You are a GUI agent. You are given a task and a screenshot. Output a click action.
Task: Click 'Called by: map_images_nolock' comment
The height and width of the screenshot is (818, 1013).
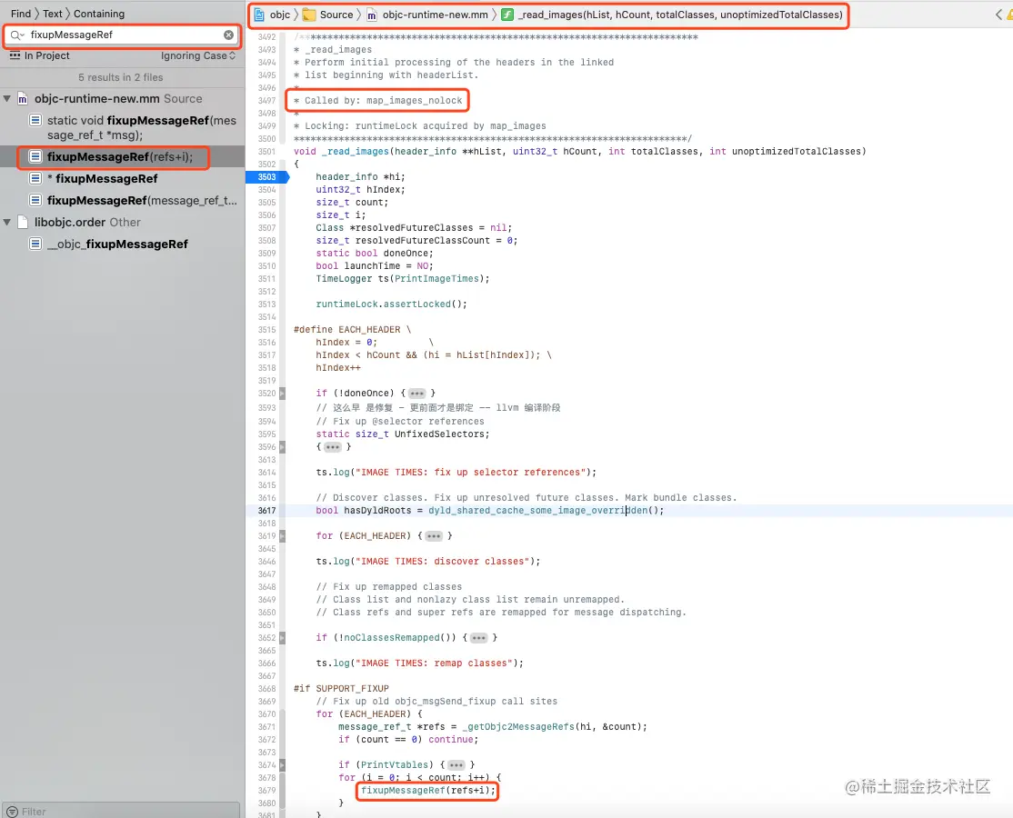pos(383,101)
